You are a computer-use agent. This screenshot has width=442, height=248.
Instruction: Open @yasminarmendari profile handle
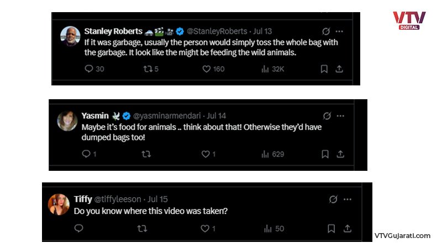pyautogui.click(x=167, y=116)
